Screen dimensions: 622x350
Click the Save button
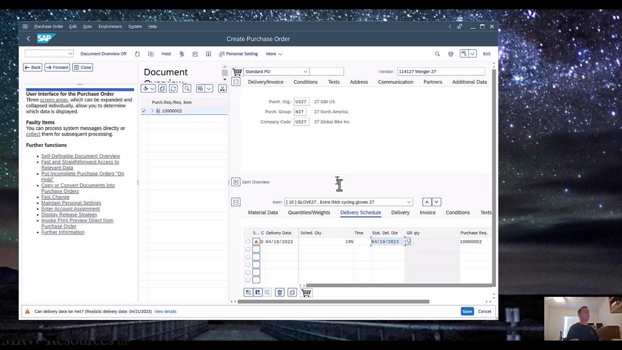[467, 311]
